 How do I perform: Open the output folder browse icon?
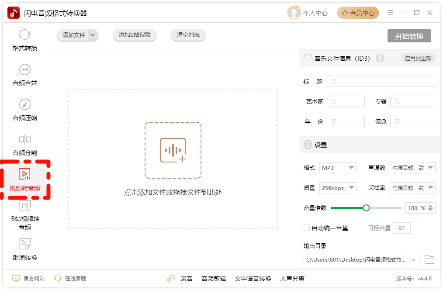pyautogui.click(x=429, y=259)
